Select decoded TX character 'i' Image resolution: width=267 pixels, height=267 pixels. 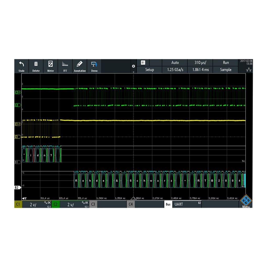click(31, 155)
